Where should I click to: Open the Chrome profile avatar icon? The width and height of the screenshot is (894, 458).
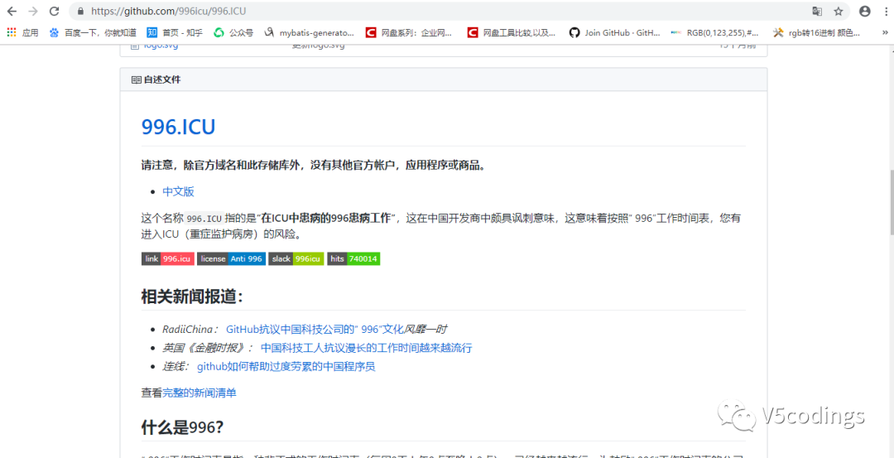[864, 12]
